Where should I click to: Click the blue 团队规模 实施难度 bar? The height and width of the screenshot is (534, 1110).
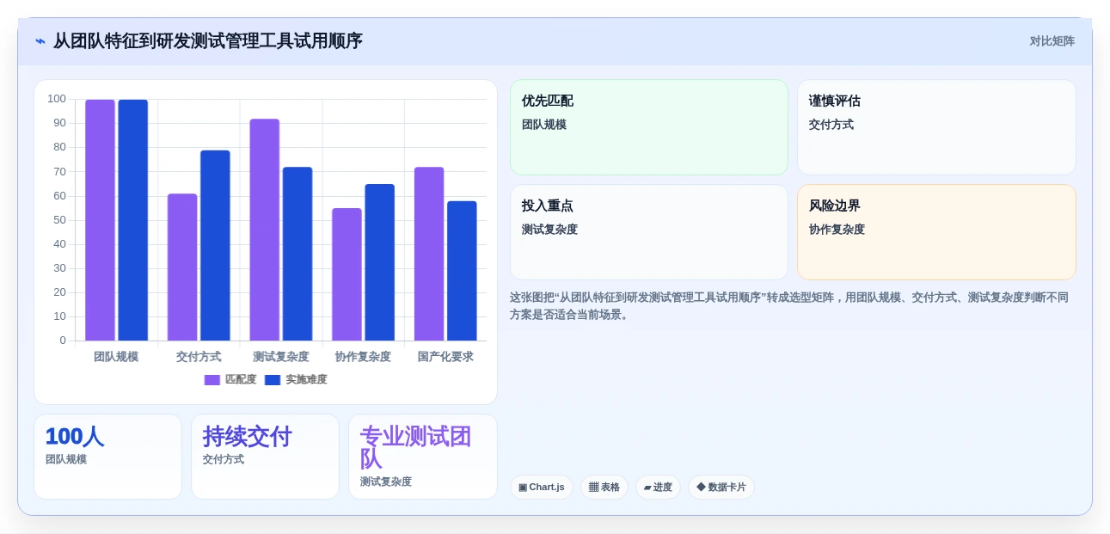click(x=133, y=220)
